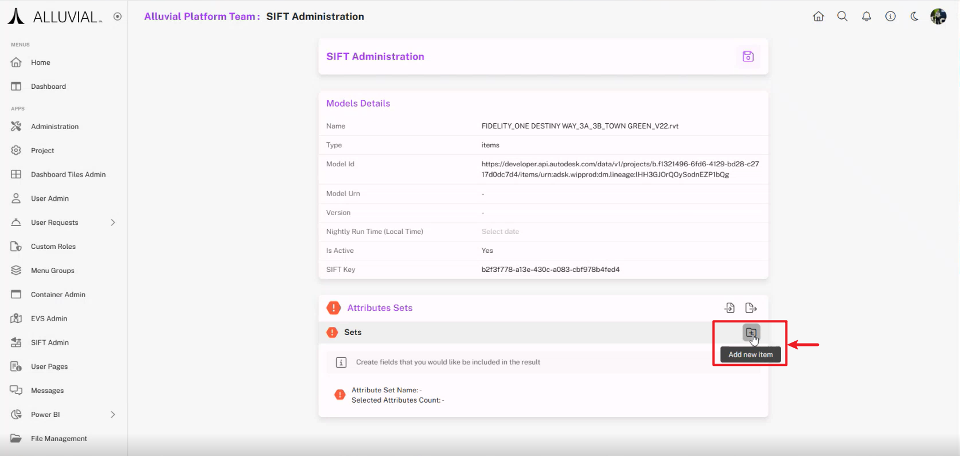This screenshot has width=960, height=456.
Task: Click the import icon beside Attributes Sets
Action: click(x=729, y=308)
